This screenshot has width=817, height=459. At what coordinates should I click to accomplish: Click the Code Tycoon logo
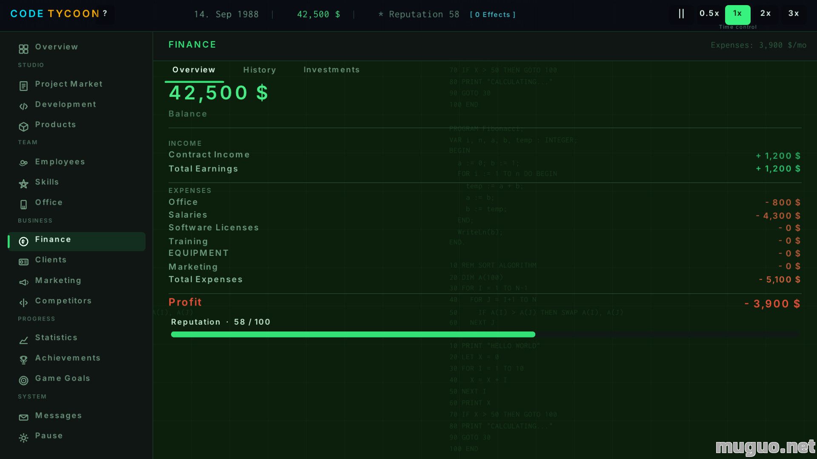point(55,14)
